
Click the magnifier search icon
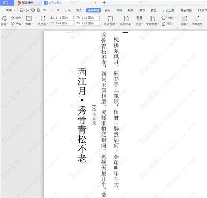tap(200, 10)
